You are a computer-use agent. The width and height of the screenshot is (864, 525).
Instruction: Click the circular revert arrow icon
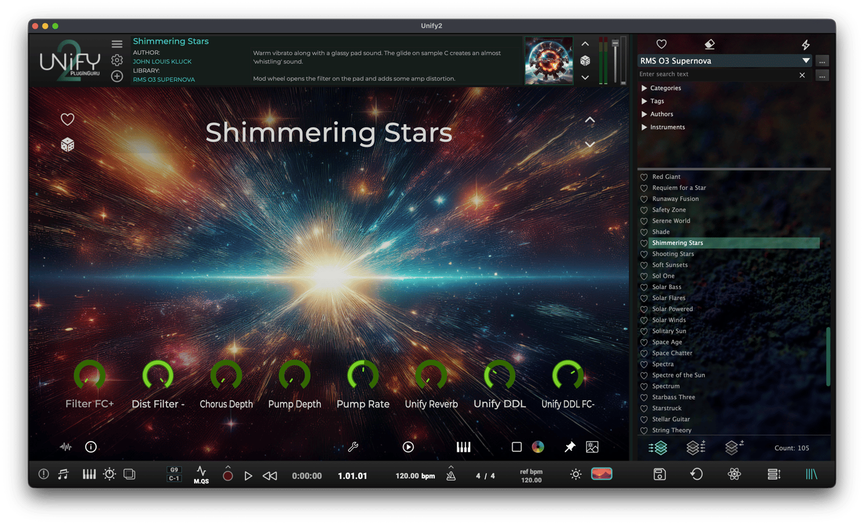tap(696, 474)
